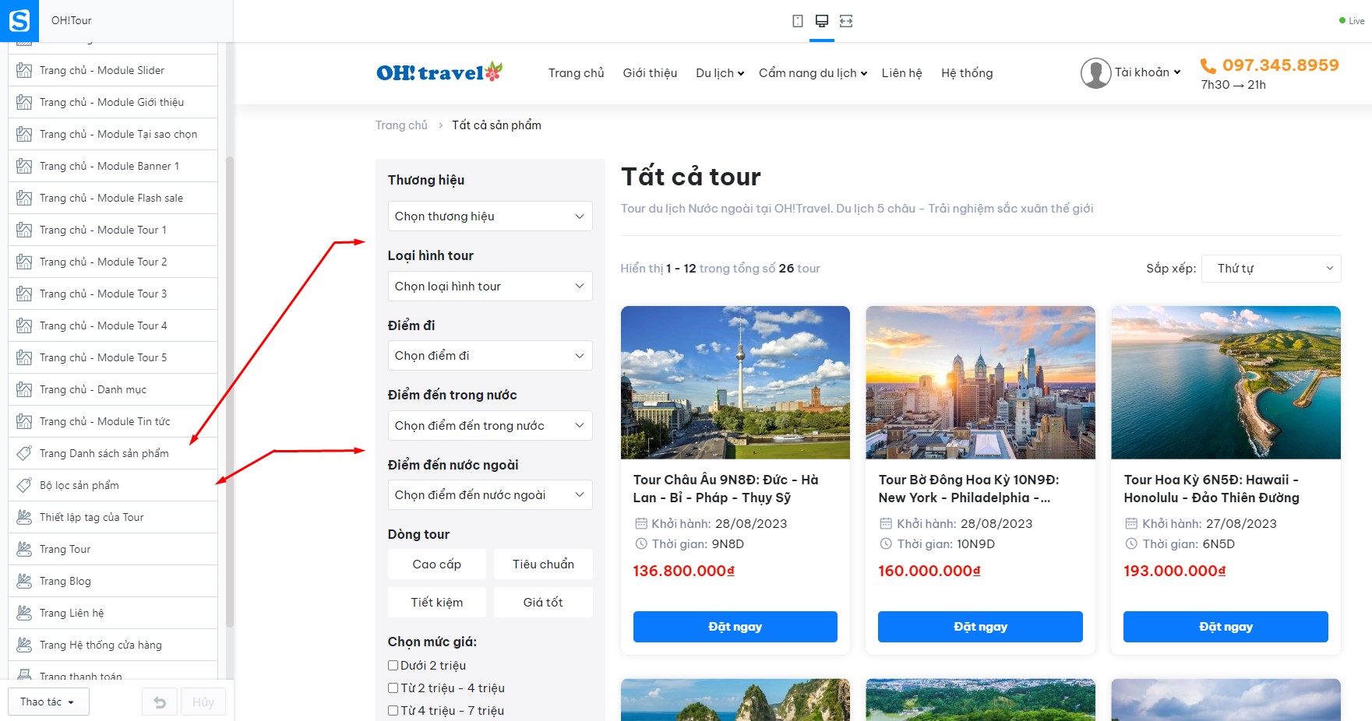Click the undo arrow button
1372x721 pixels.
point(160,702)
